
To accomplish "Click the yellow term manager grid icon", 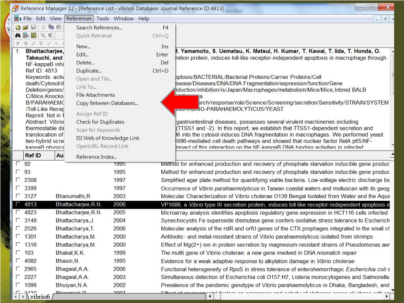I will (34, 35).
